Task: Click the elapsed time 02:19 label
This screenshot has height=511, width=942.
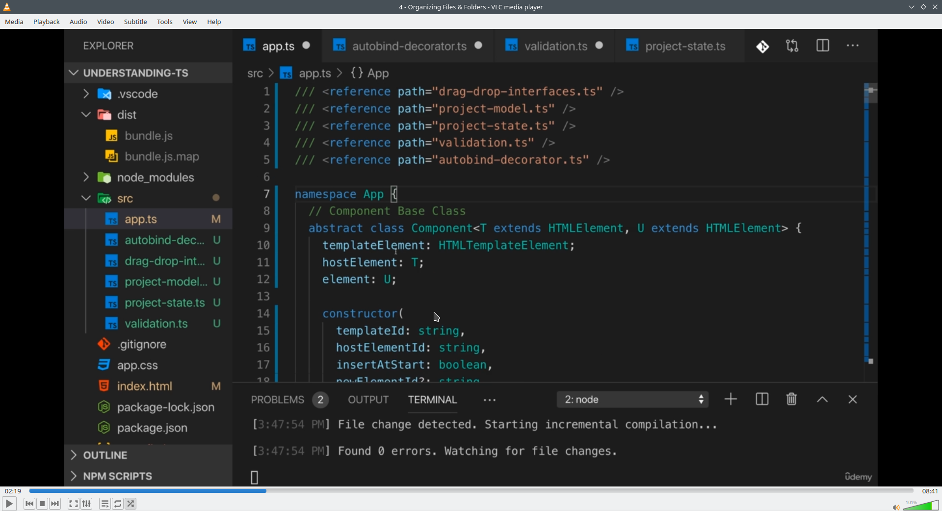Action: (x=13, y=491)
